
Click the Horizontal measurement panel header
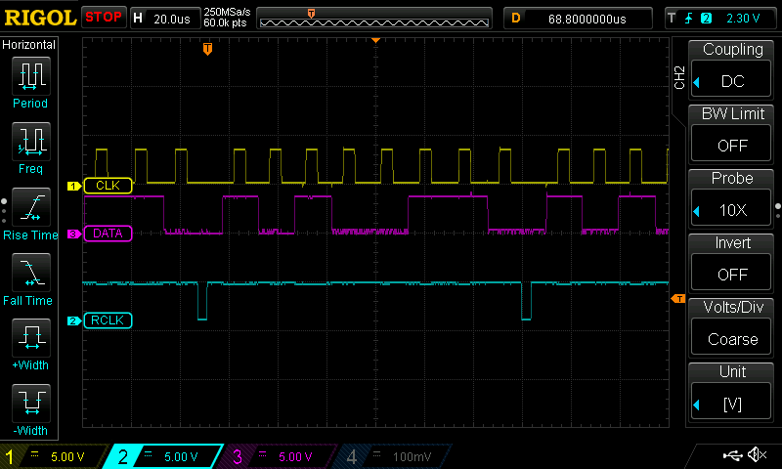29,45
